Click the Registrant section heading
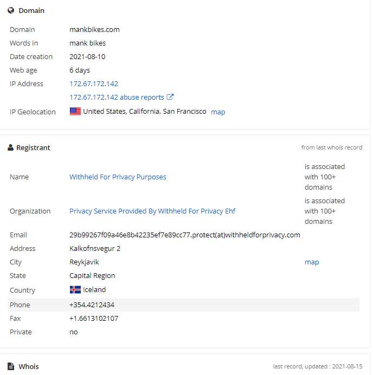 tap(33, 148)
